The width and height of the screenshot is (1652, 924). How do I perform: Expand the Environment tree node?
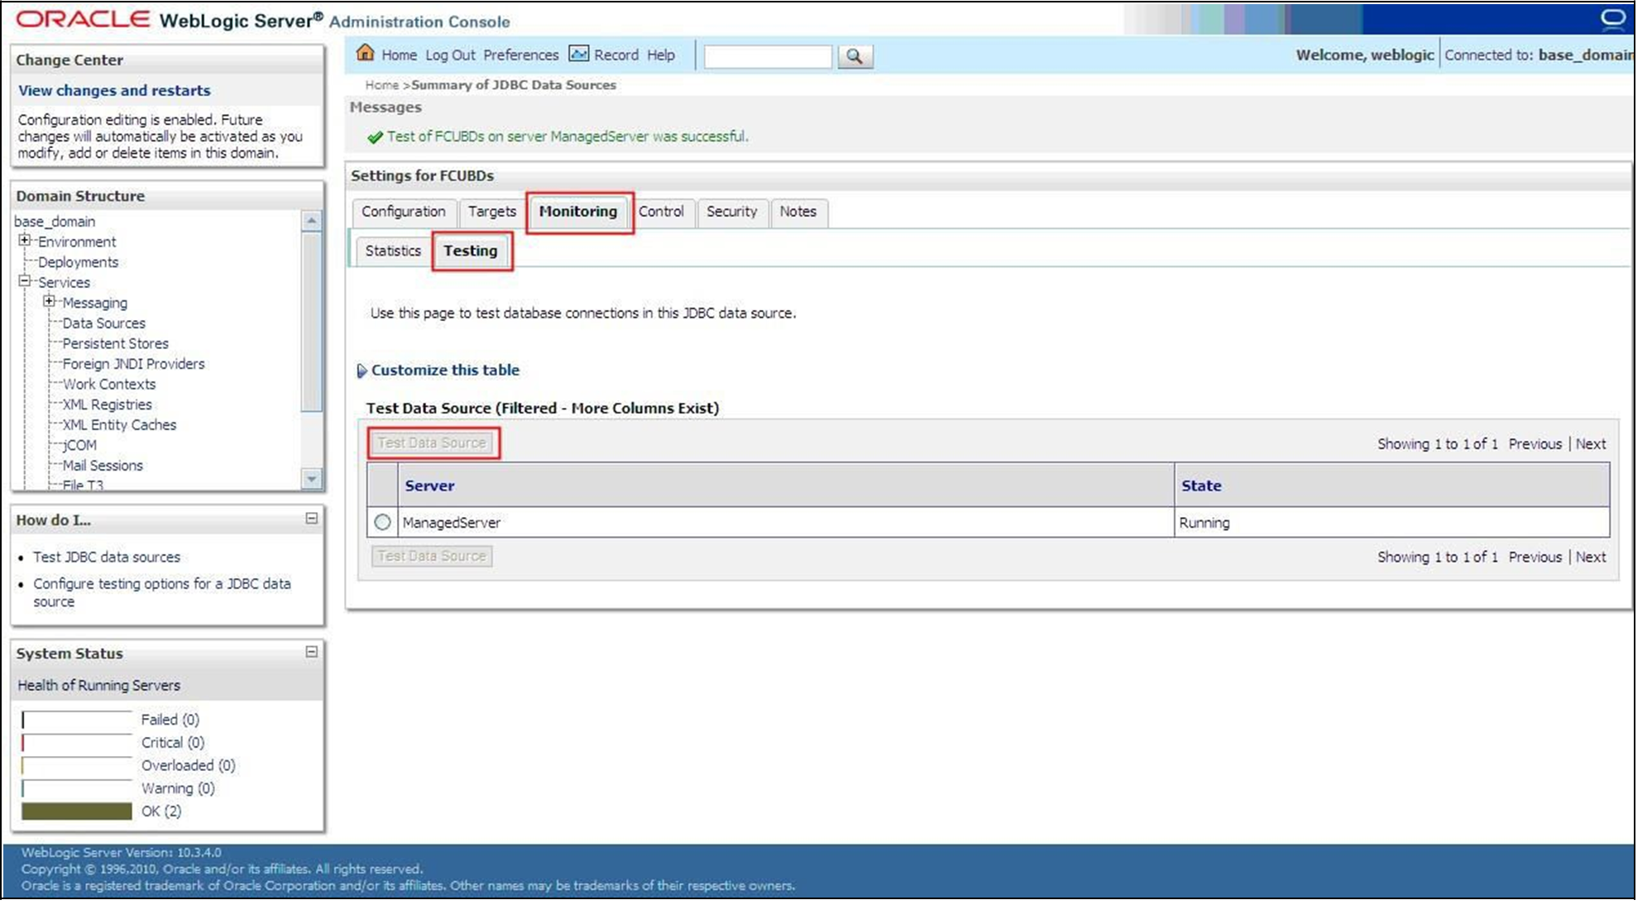click(25, 241)
